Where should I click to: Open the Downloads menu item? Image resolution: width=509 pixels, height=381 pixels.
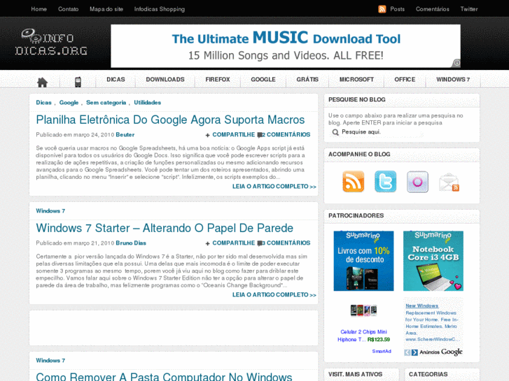coord(165,80)
